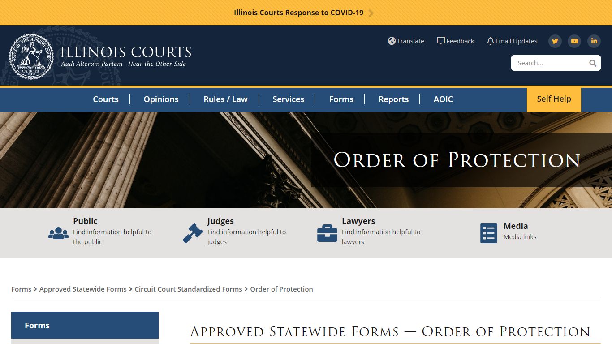Screen dimensions: 612x344
Task: Click 'Find information helpful to lawyers' text
Action: click(x=381, y=237)
